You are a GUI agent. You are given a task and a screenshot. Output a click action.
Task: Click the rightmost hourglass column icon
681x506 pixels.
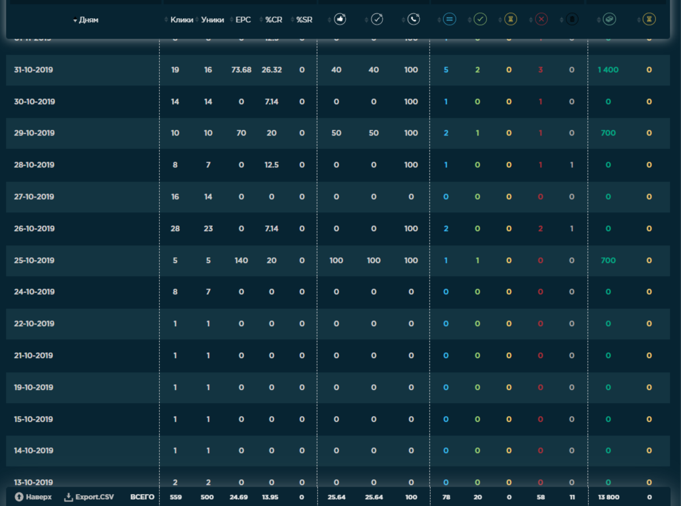click(649, 19)
